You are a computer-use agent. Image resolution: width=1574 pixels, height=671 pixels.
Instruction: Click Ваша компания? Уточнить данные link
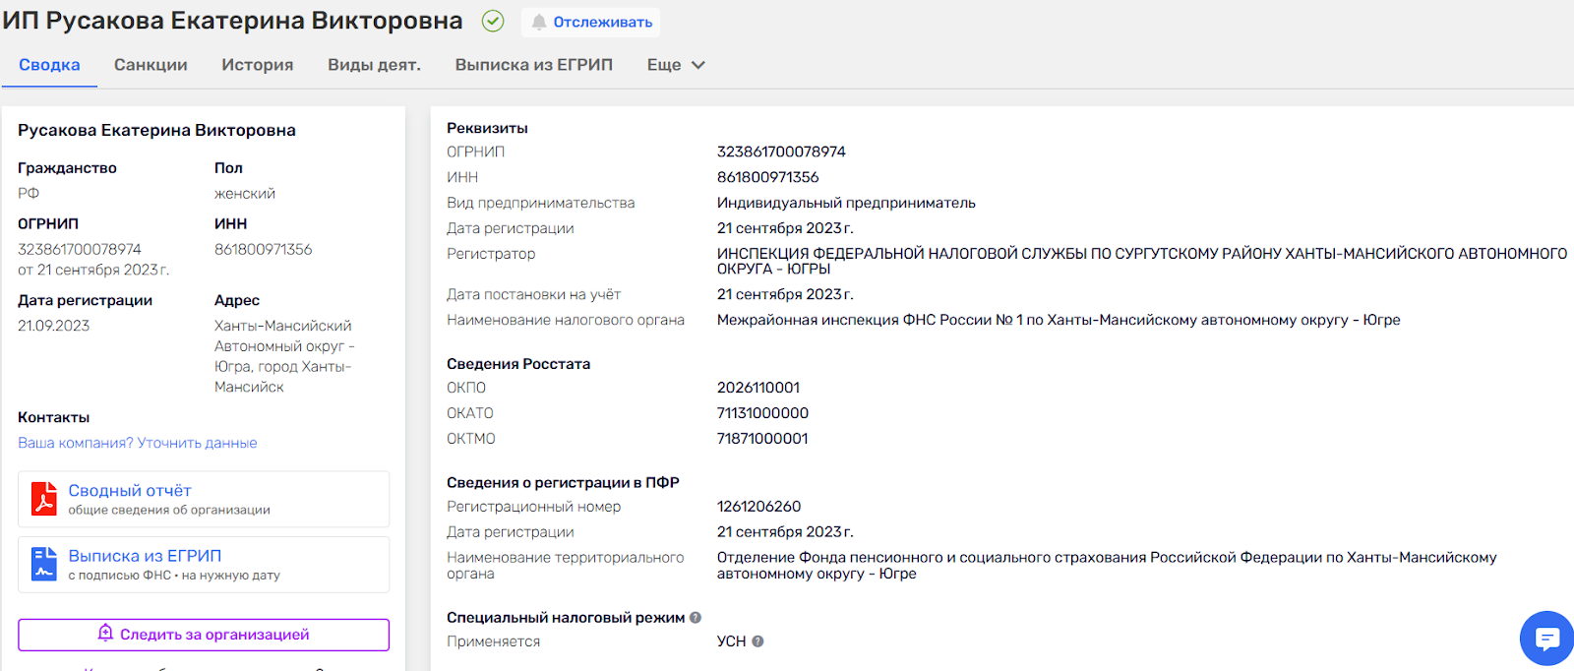(x=137, y=443)
